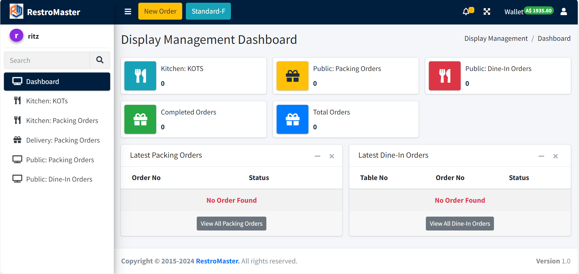Open Kitchen: KOTs in the sidebar
The image size is (579, 274).
pos(47,101)
